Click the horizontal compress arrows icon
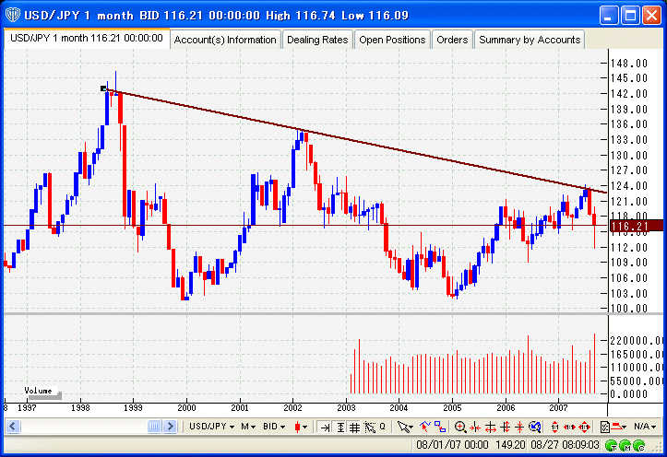This screenshot has height=457, width=667. point(475,428)
